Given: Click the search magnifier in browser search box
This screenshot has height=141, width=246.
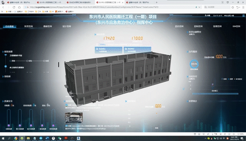Looking at the screenshot, I should pos(206,7).
